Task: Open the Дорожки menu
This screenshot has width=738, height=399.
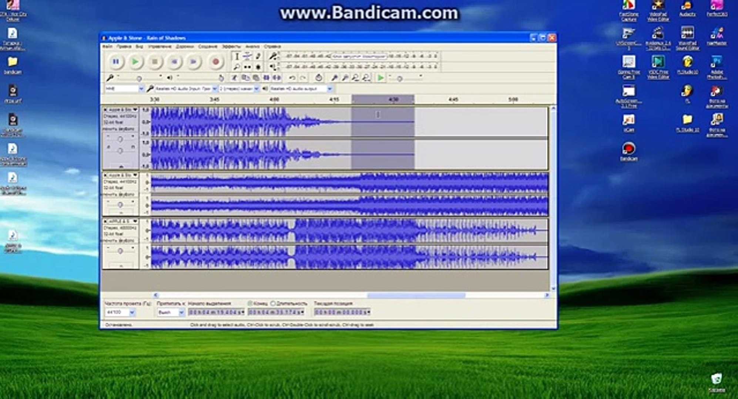Action: 185,47
